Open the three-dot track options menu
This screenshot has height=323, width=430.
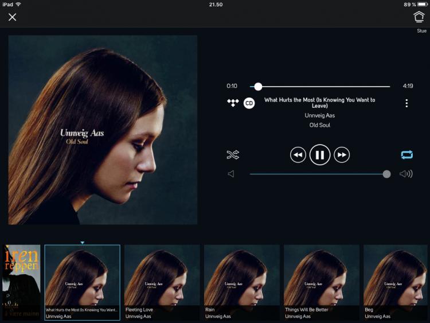point(406,103)
